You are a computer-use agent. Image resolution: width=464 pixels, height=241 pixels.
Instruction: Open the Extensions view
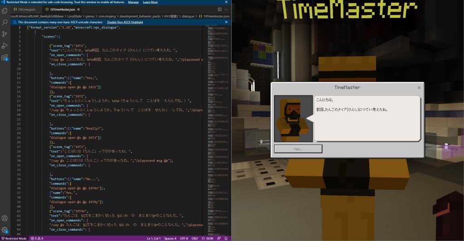[5, 57]
